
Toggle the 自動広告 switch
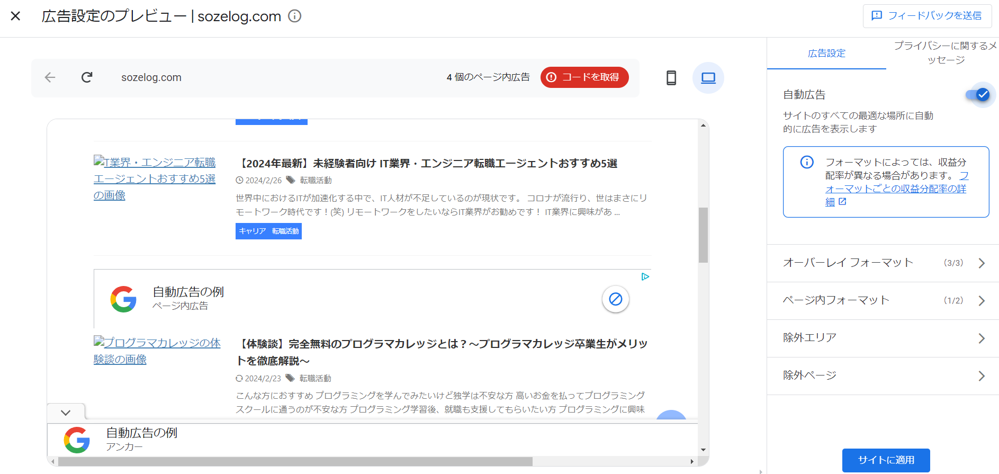coord(978,95)
